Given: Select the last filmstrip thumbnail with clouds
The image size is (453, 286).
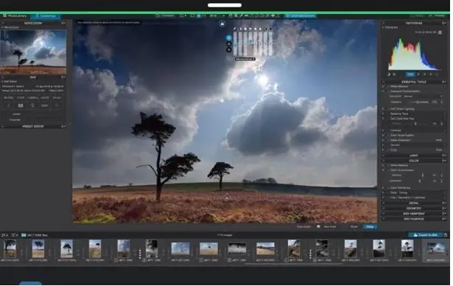Looking at the screenshot, I should click(x=436, y=248).
